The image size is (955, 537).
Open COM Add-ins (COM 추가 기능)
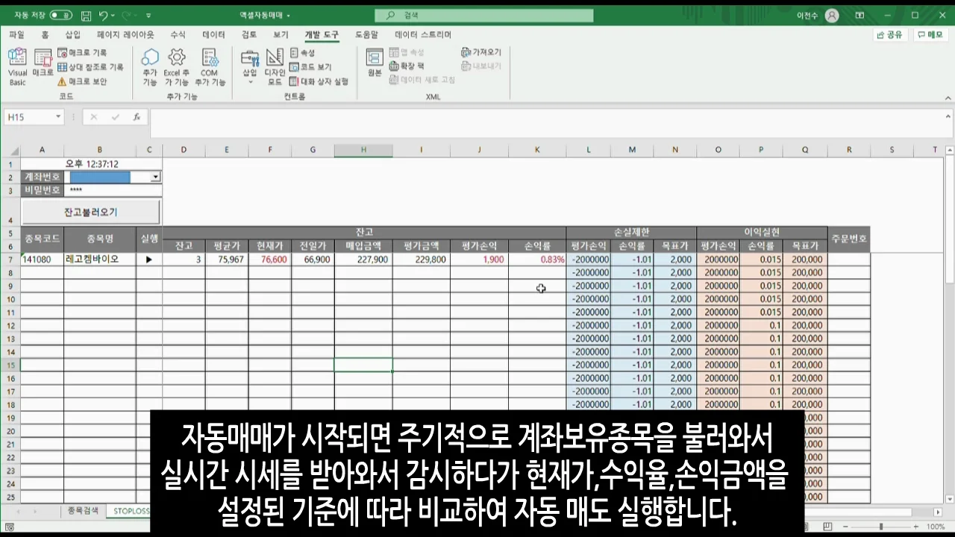(x=210, y=67)
